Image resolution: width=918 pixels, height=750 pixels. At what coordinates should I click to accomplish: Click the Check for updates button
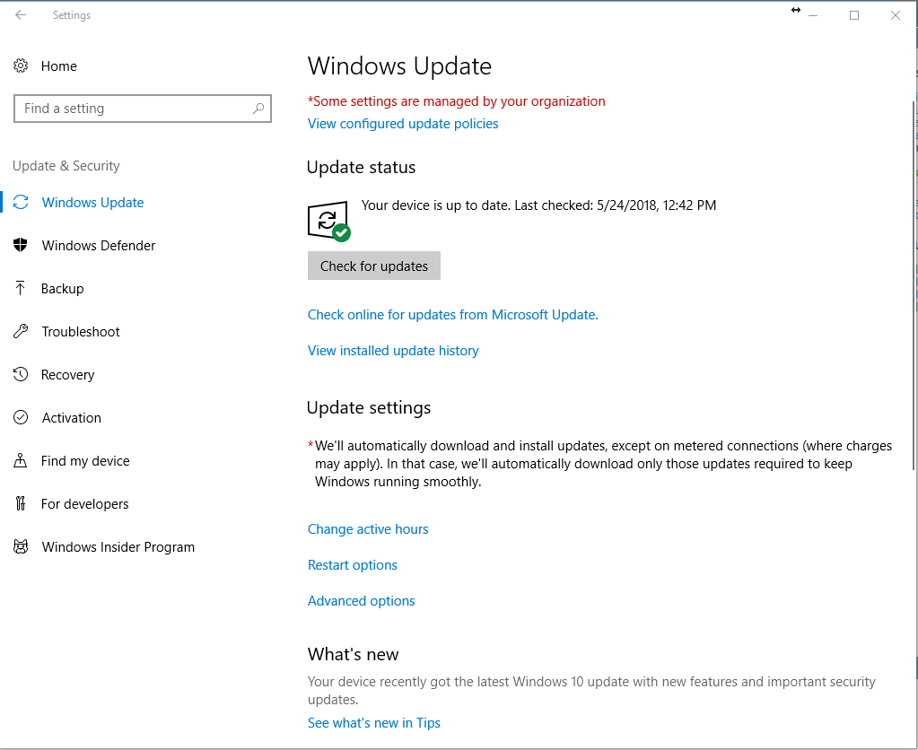point(374,266)
